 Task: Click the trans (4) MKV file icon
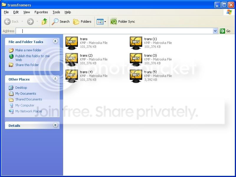pos(72,76)
